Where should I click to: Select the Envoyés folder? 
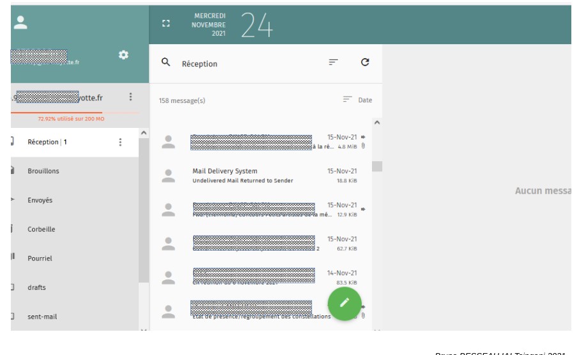click(x=40, y=200)
